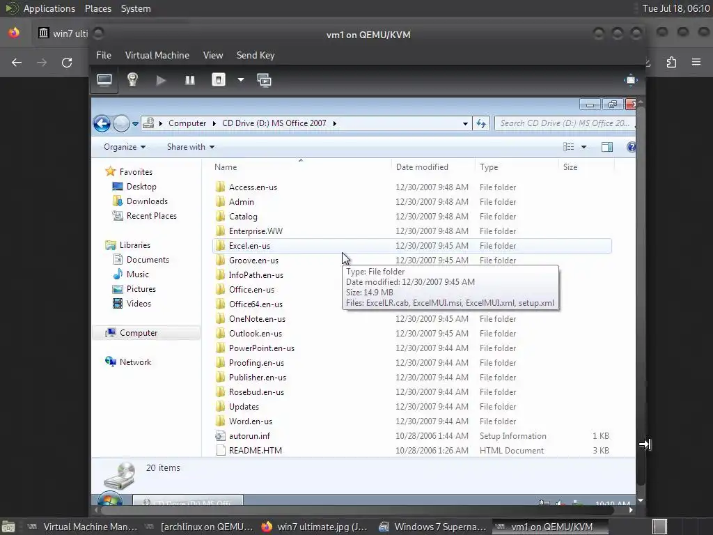Open the Firefox hamburger menu
The width and height of the screenshot is (713, 535).
click(x=696, y=62)
